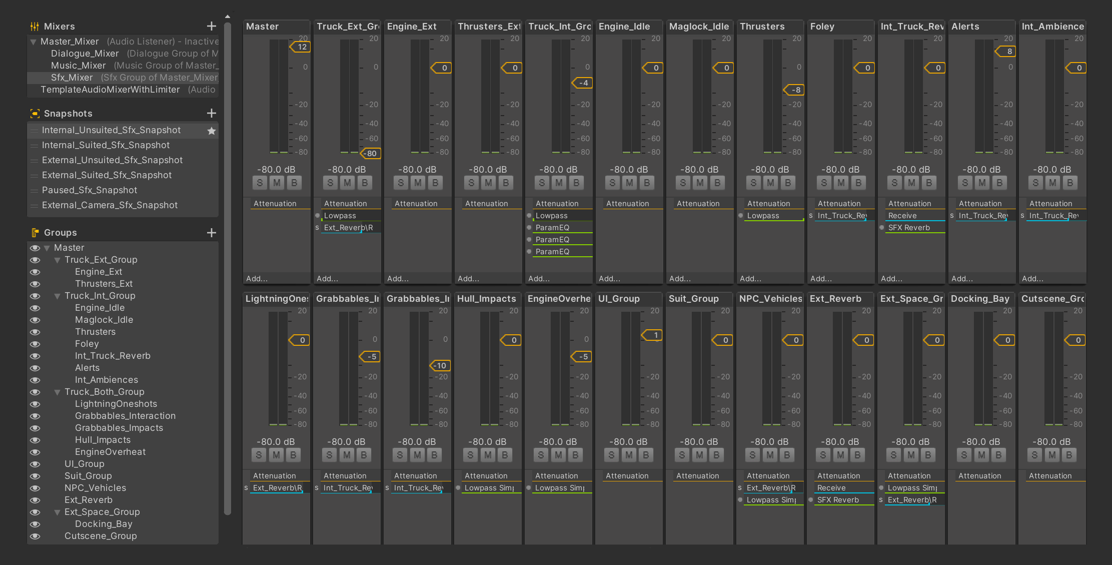
Task: Collapse the Truck_Int_Group tree node
Action: pos(58,296)
